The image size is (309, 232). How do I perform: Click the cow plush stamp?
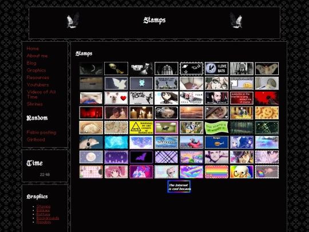(x=191, y=128)
